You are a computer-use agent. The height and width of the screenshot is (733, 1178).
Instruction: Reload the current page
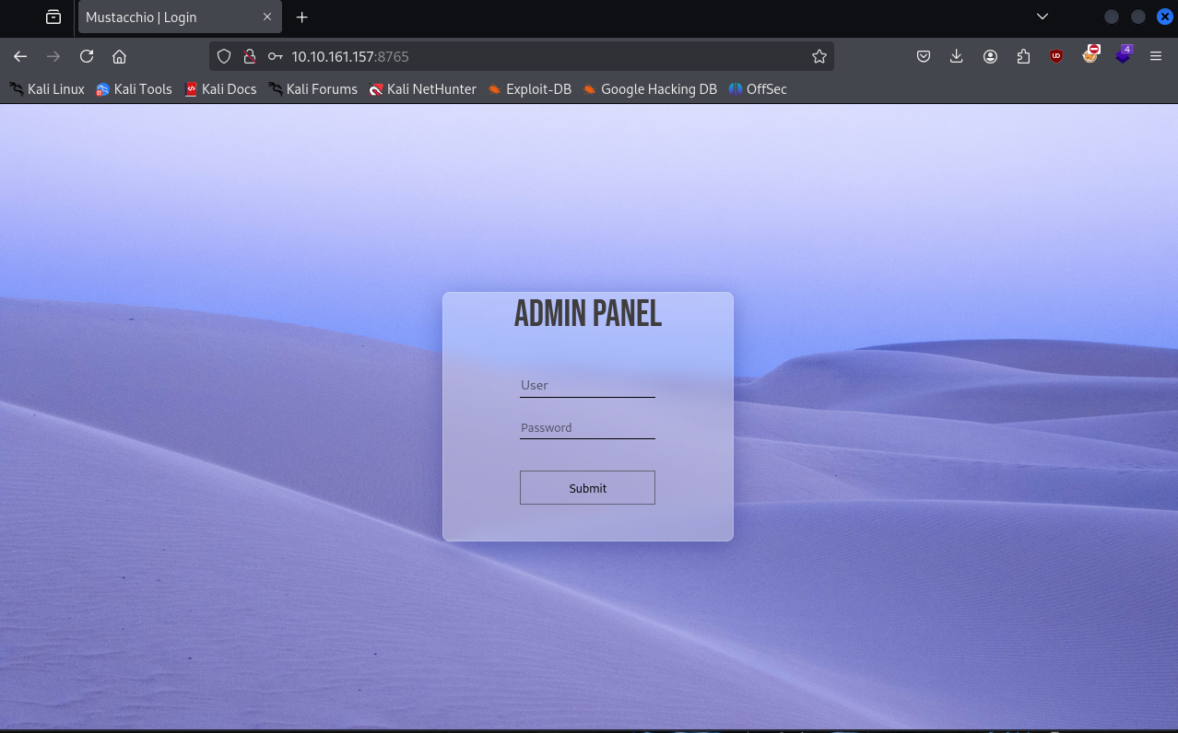87,56
